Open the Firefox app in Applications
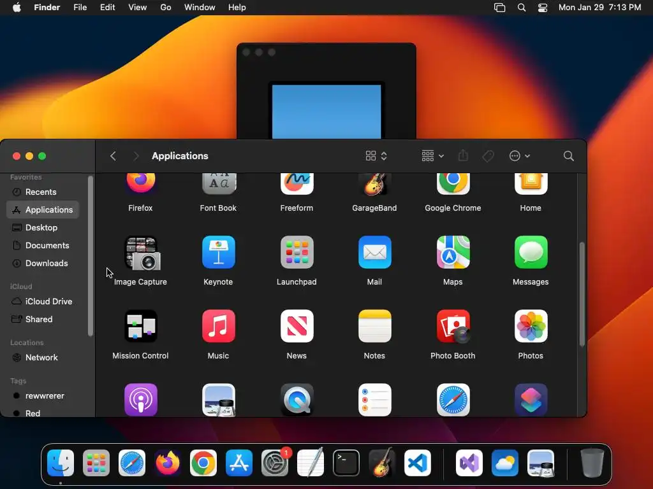Viewport: 653px width, 489px height. coord(141,183)
